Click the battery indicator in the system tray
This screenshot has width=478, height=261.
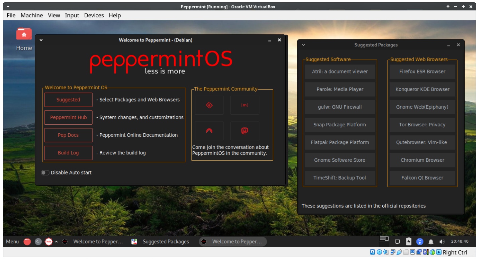click(408, 241)
